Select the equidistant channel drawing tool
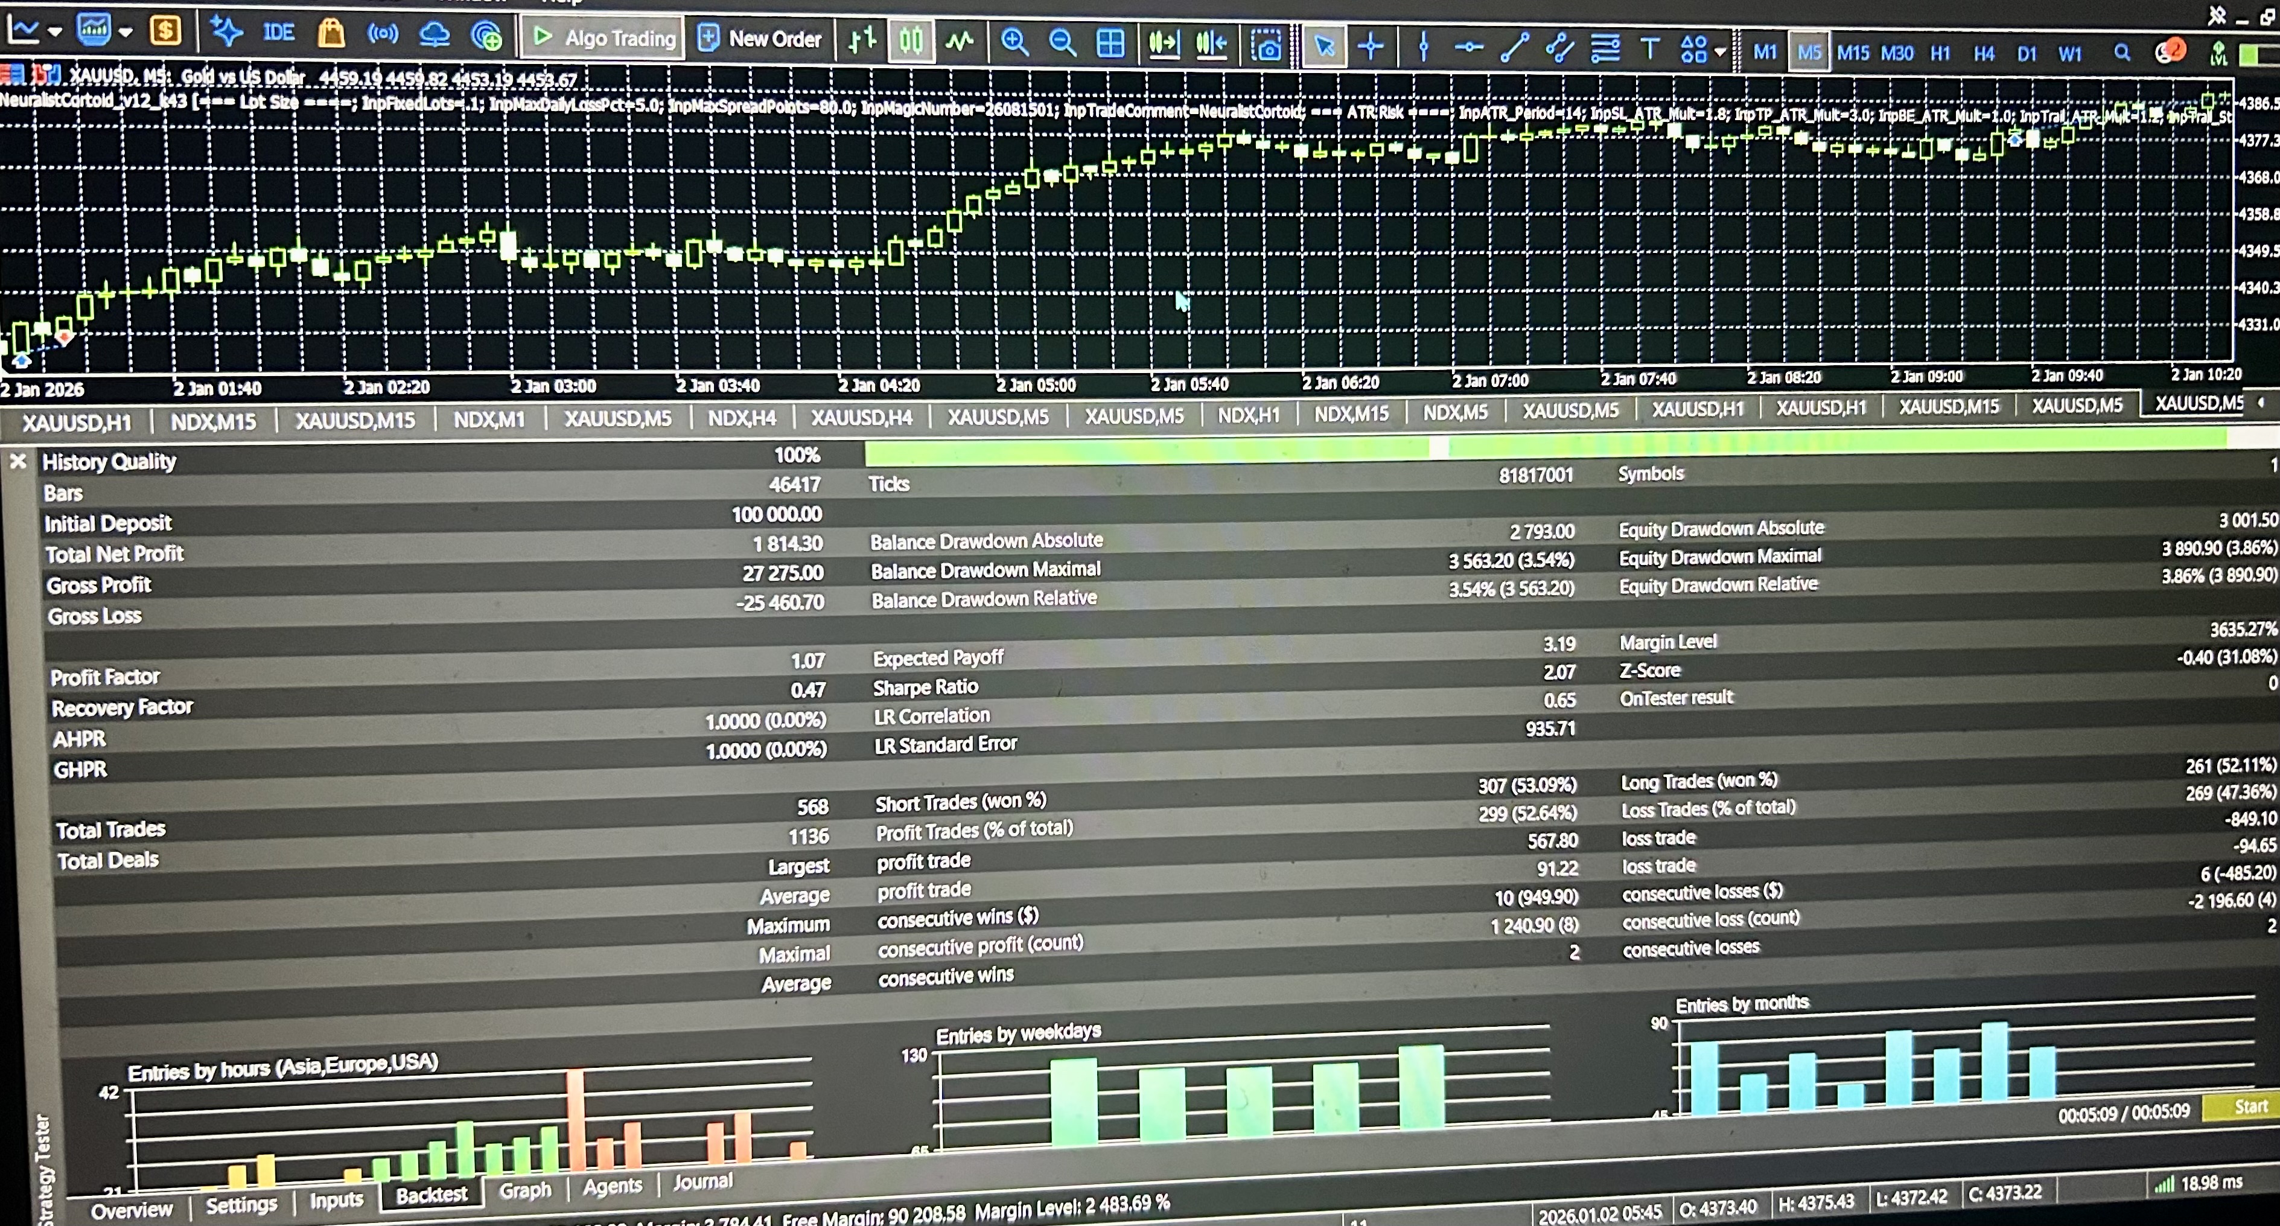Image resolution: width=2280 pixels, height=1226 pixels. (1559, 48)
